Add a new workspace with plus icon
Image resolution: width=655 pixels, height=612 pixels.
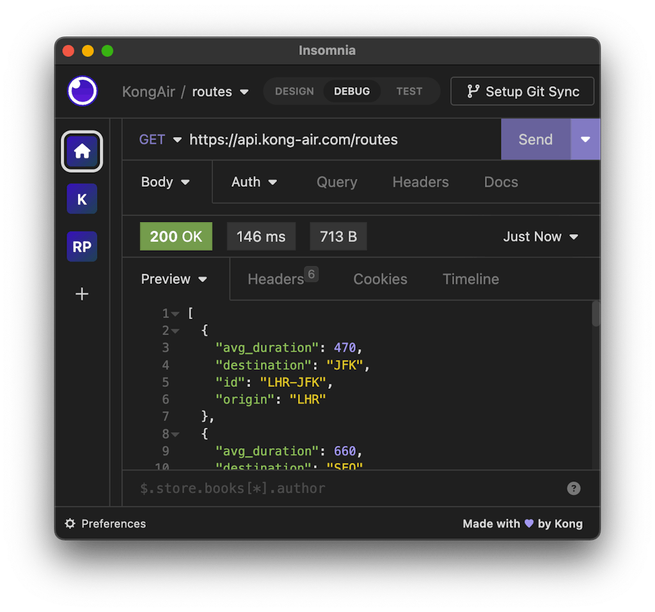(x=82, y=294)
